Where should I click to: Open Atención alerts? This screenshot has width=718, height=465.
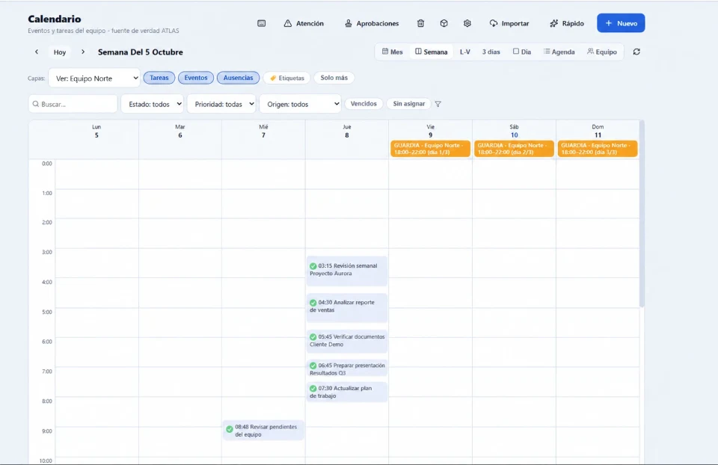coord(304,23)
